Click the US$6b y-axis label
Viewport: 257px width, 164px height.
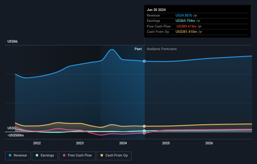tap(13, 41)
